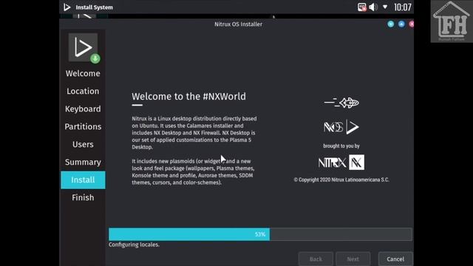Select the Welcome step
The height and width of the screenshot is (266, 473).
(x=83, y=74)
